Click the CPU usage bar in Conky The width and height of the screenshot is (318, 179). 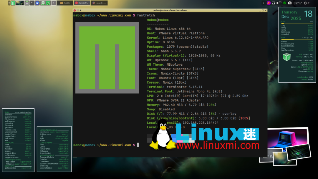[x=297, y=24]
